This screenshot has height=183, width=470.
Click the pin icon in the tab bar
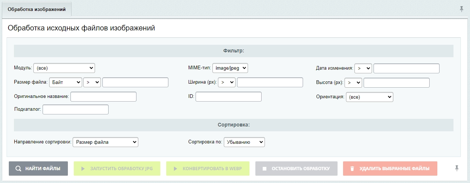462,9
